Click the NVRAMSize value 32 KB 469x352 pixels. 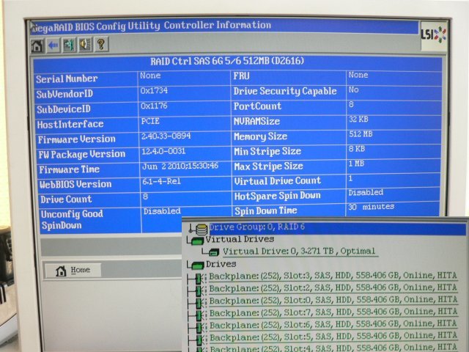(358, 120)
